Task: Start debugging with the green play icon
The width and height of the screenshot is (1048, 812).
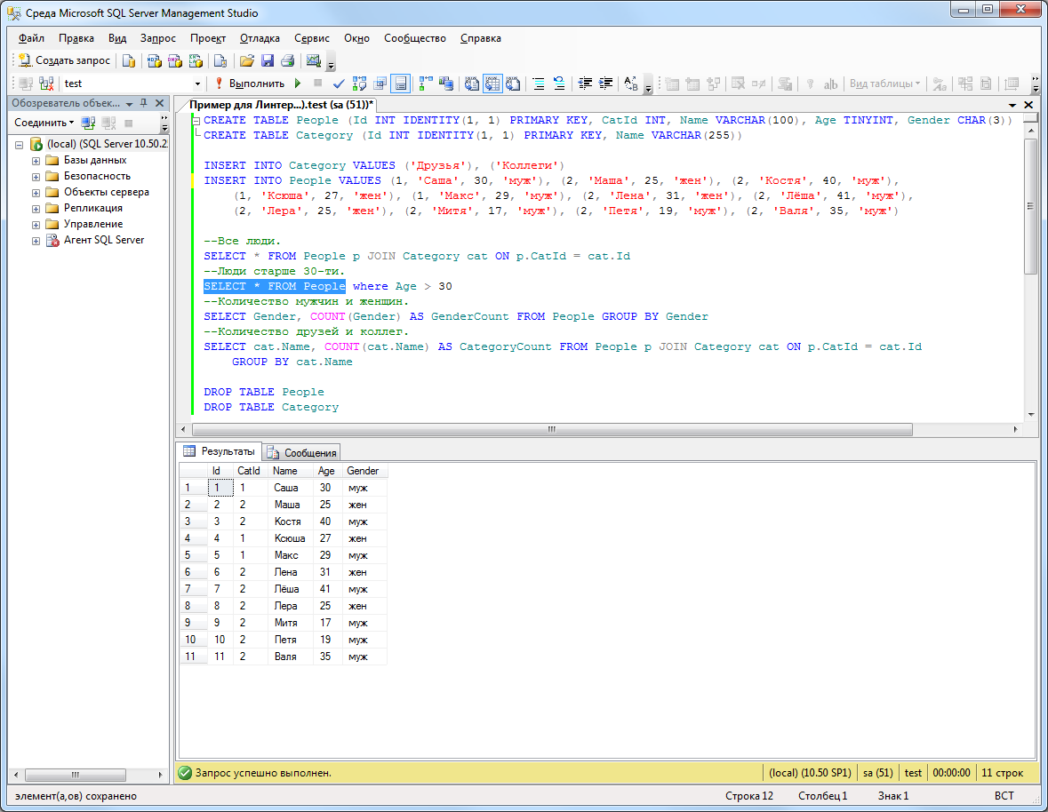Action: click(298, 84)
